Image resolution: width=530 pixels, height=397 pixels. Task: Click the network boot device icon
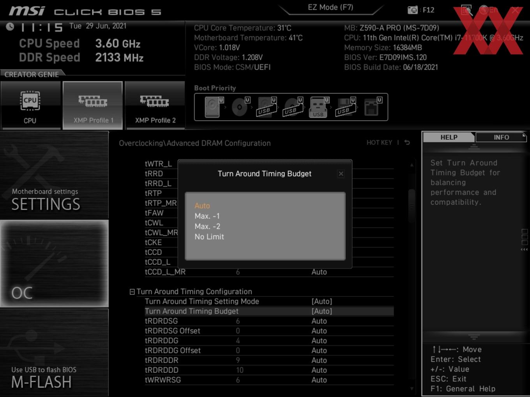(x=371, y=107)
